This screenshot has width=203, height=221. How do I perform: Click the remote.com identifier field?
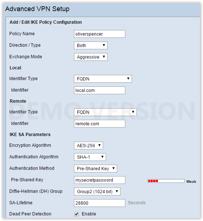click(x=99, y=123)
